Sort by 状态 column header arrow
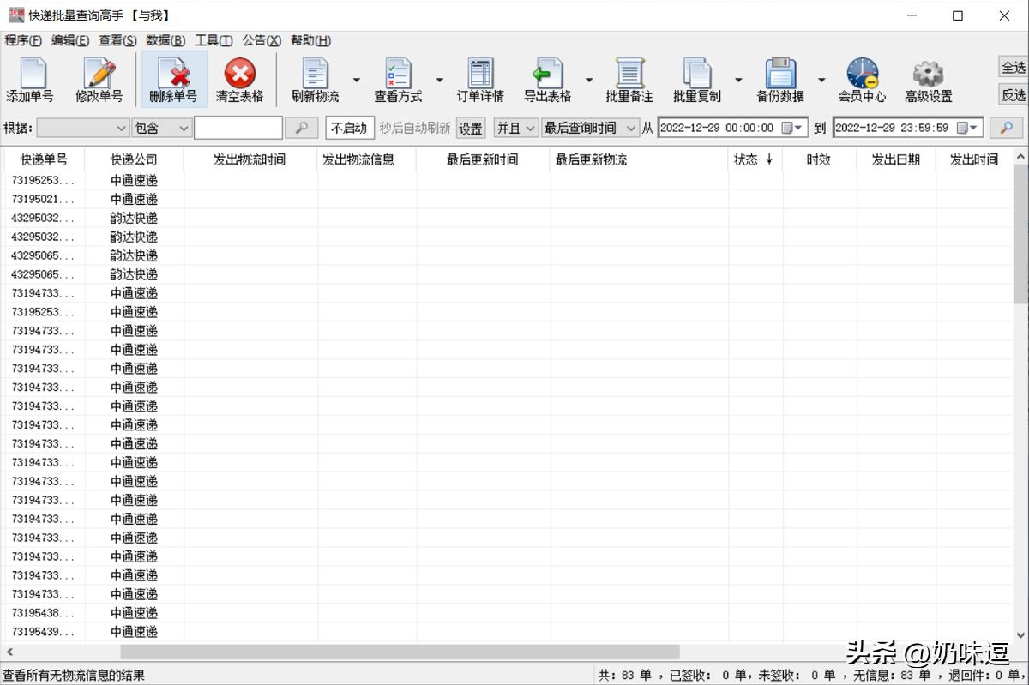 (x=771, y=159)
